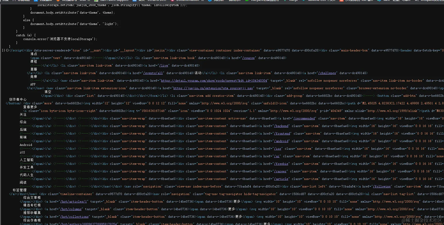The height and width of the screenshot is (225, 444).
Task: Select the text 精选专栏榜
Action: tap(32, 205)
